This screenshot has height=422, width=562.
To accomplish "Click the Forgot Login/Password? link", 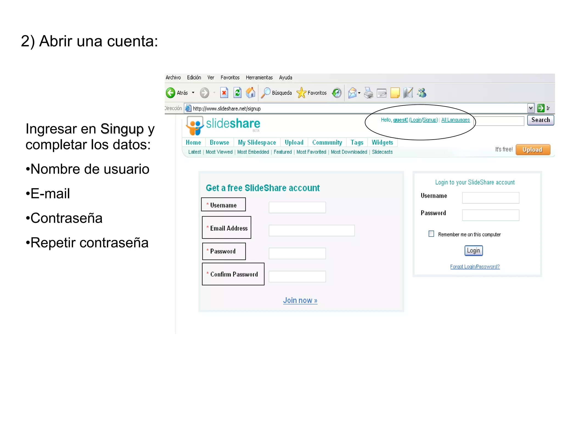I will tap(475, 266).
